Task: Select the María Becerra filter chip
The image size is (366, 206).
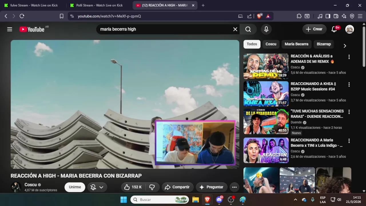Action: pyautogui.click(x=297, y=44)
